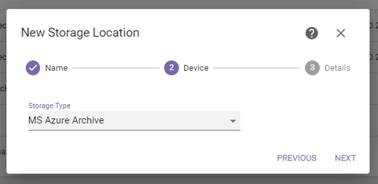This screenshot has height=184, width=378.
Task: Click the connector line between Name and Device
Action: [x=116, y=68]
